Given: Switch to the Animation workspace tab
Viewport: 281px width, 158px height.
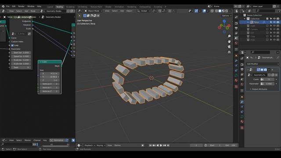Looking at the screenshot, I should click(119, 7).
